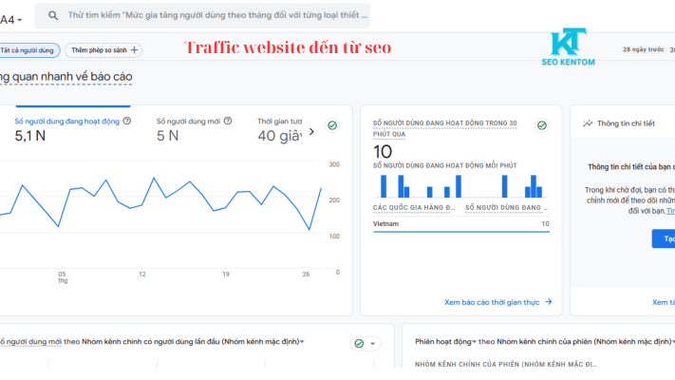The image size is (675, 380).
Task: Open the "Xem tất" link in insights card
Action: coord(664,302)
